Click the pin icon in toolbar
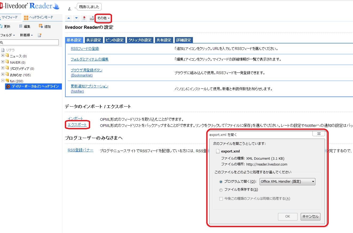 pyautogui.click(x=84, y=18)
